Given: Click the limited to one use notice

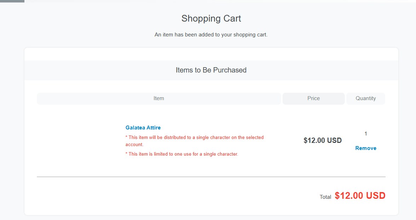Looking at the screenshot, I should click(x=182, y=154).
